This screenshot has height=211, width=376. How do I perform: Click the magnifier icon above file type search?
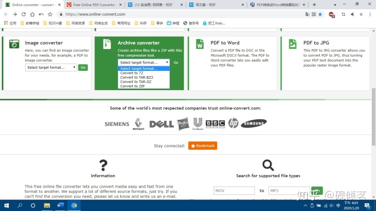[x=268, y=165]
